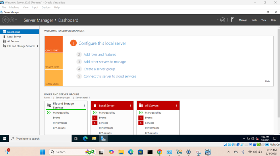This screenshot has width=280, height=156.
Task: Click the red 6 Services badge in All Servers tile
Action: pos(141,123)
